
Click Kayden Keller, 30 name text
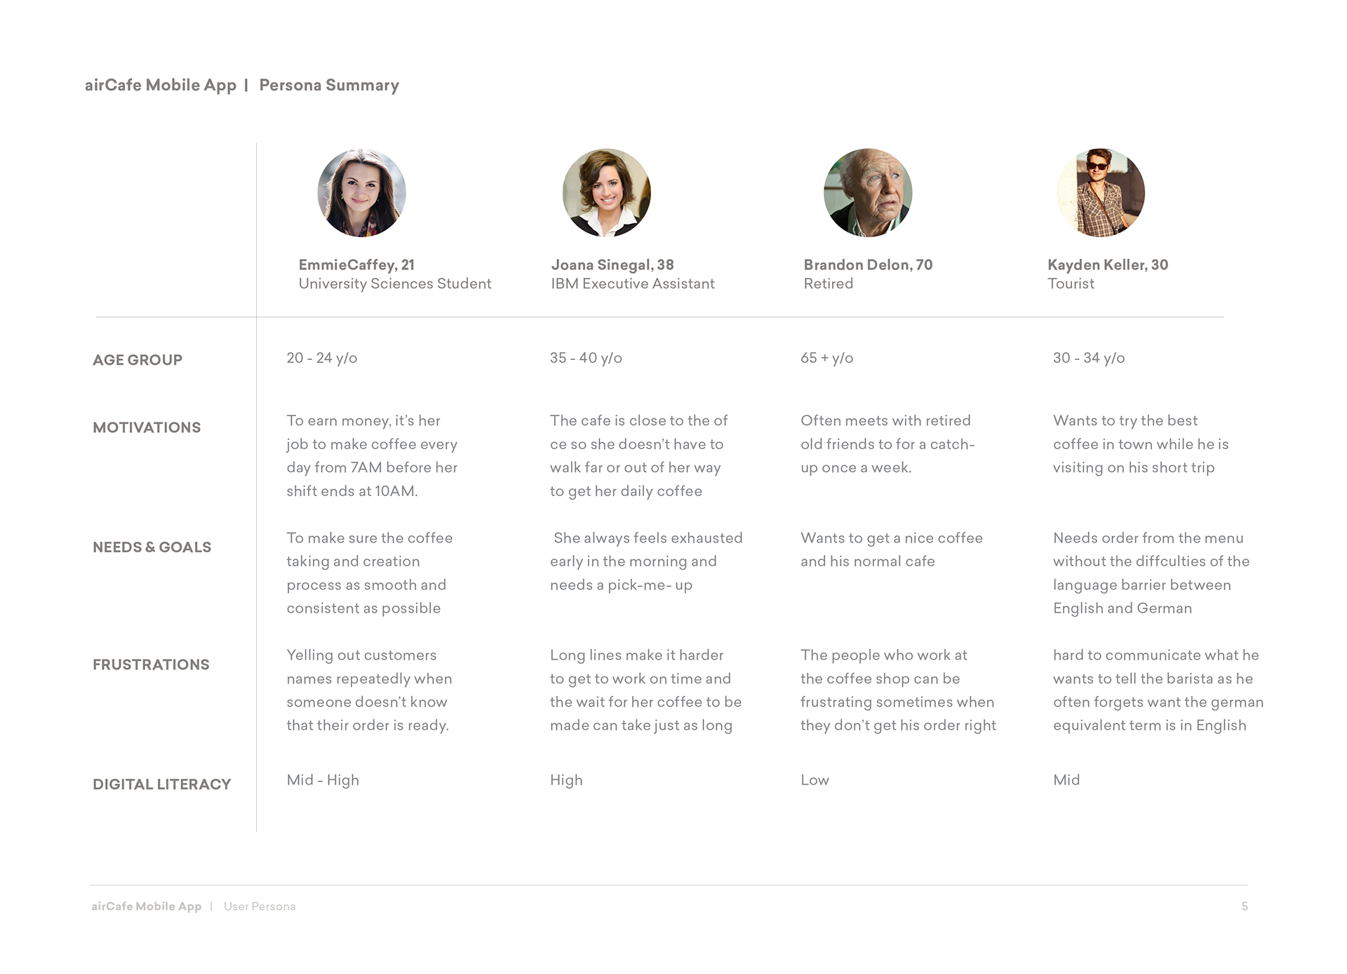click(1108, 265)
